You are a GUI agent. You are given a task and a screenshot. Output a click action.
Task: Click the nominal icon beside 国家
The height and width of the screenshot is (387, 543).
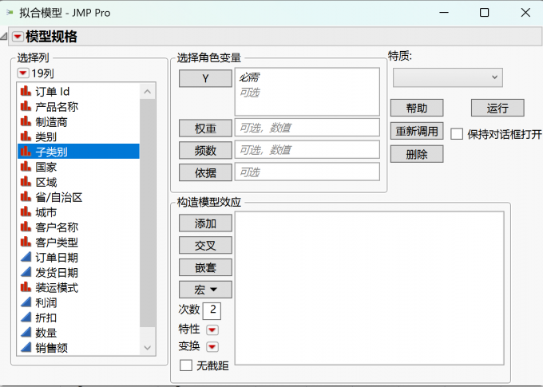click(x=26, y=167)
